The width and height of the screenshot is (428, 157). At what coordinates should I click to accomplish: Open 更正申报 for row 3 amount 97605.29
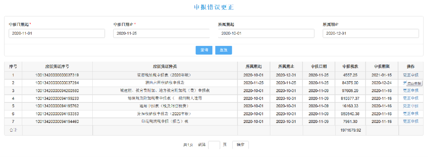point(411,91)
